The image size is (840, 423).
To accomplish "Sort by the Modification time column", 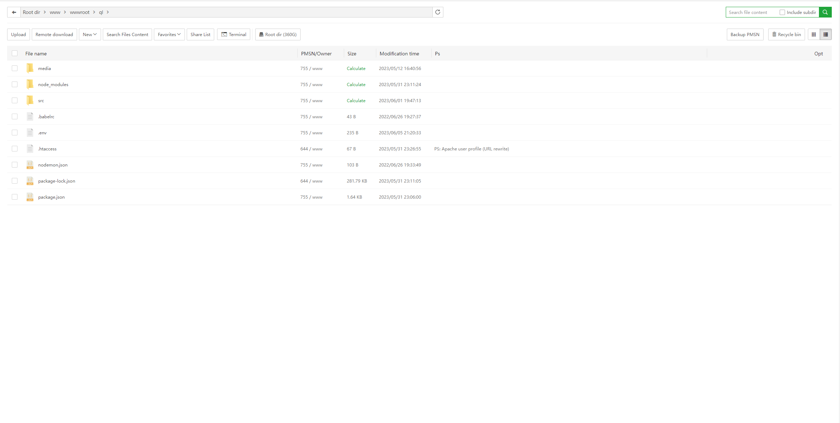I will 399,54.
